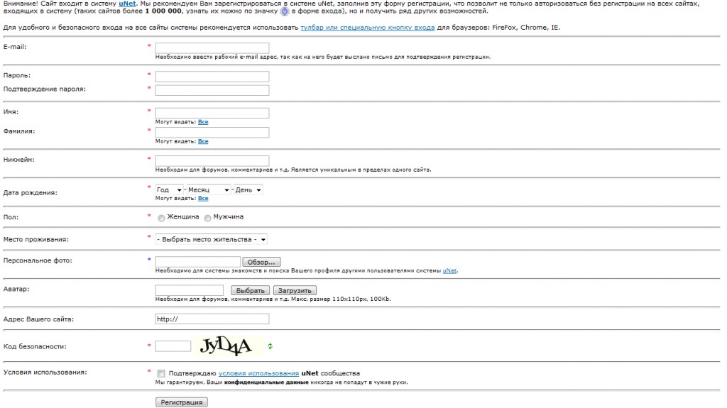
Task: Click the Условия использования: label
Action: point(45,373)
